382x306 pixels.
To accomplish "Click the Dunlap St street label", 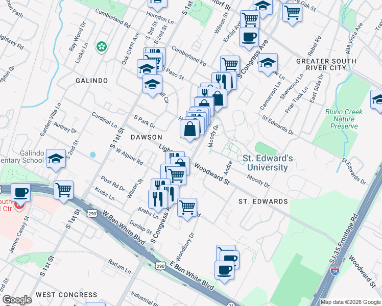I will [x=140, y=227].
